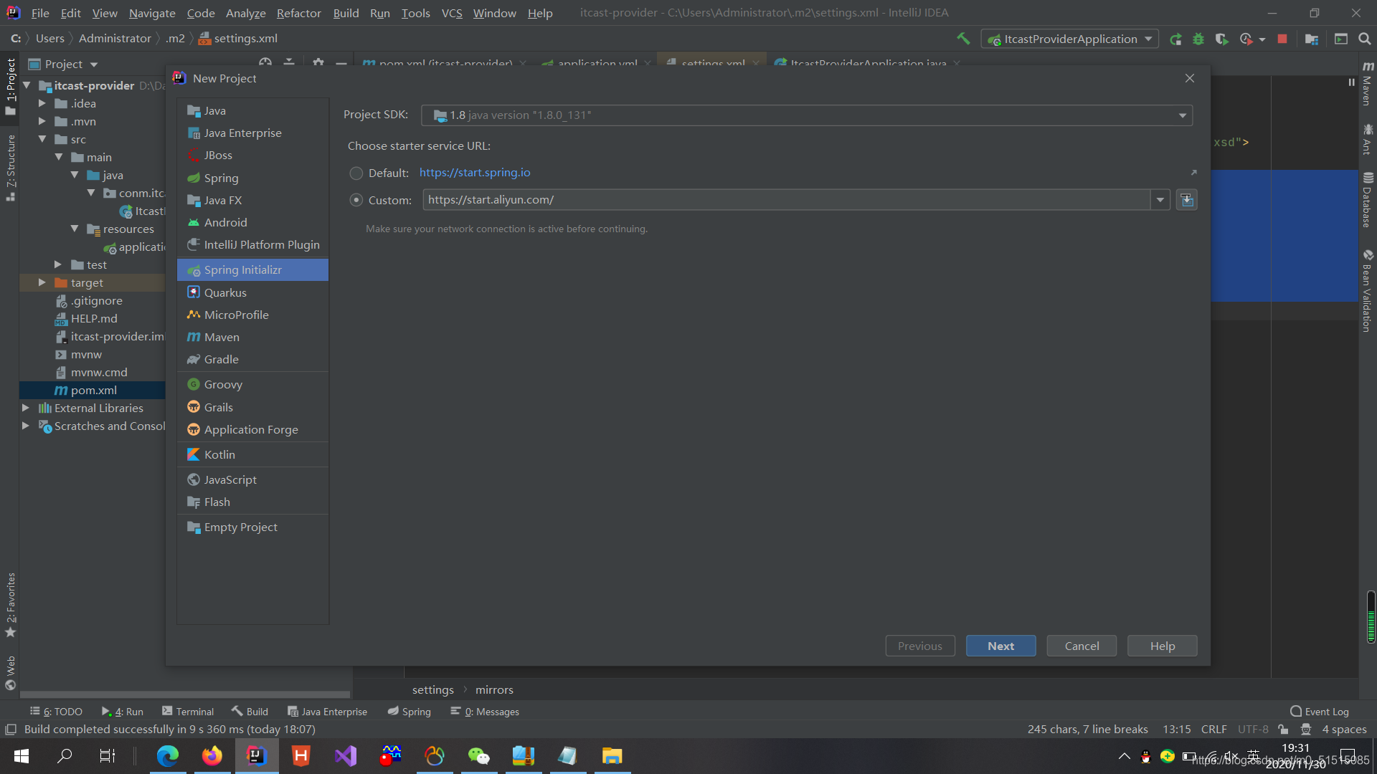Select Empty Project type

click(x=252, y=527)
